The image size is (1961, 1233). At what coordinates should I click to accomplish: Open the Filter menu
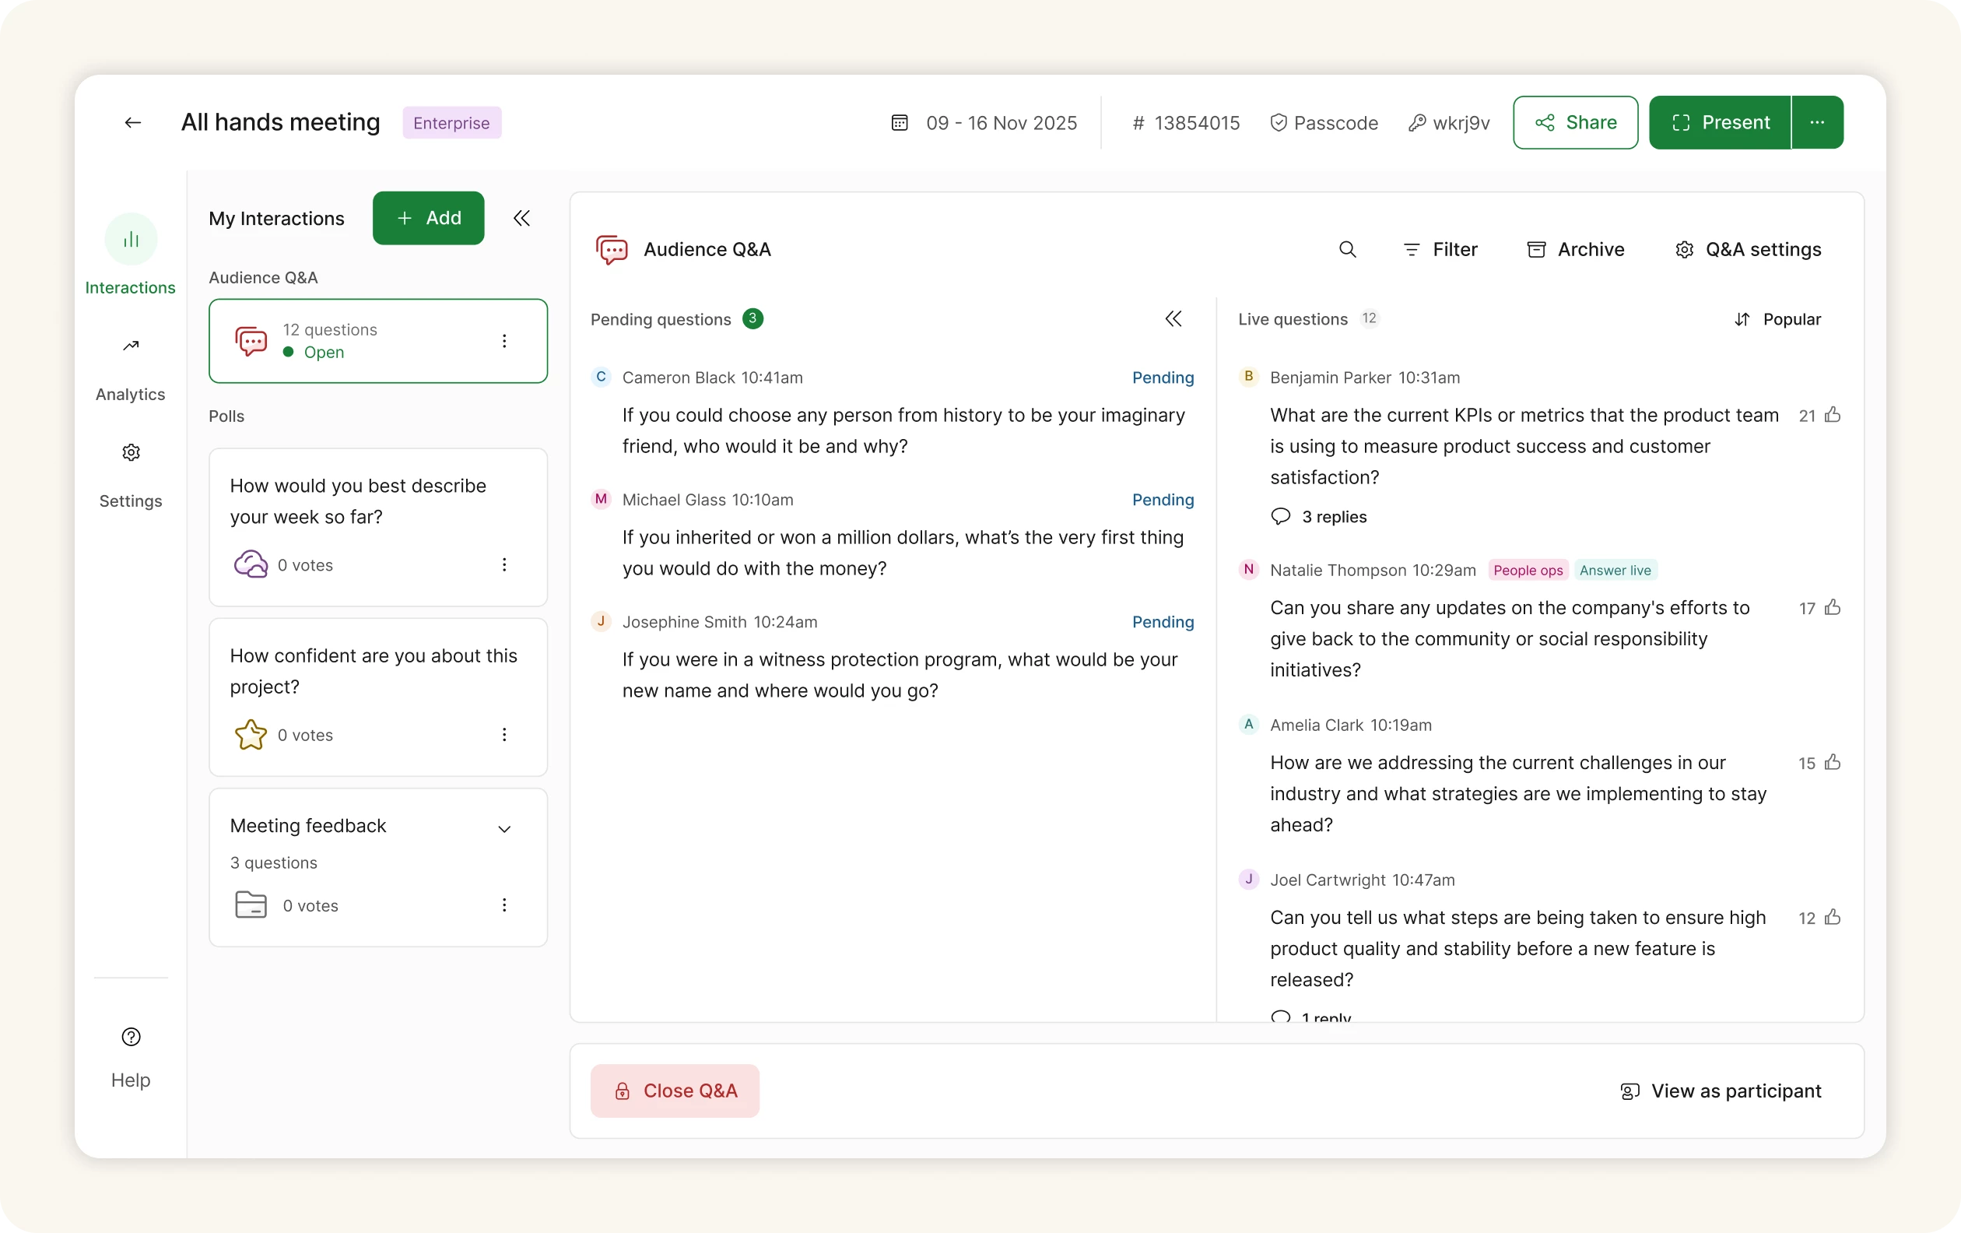[1440, 249]
